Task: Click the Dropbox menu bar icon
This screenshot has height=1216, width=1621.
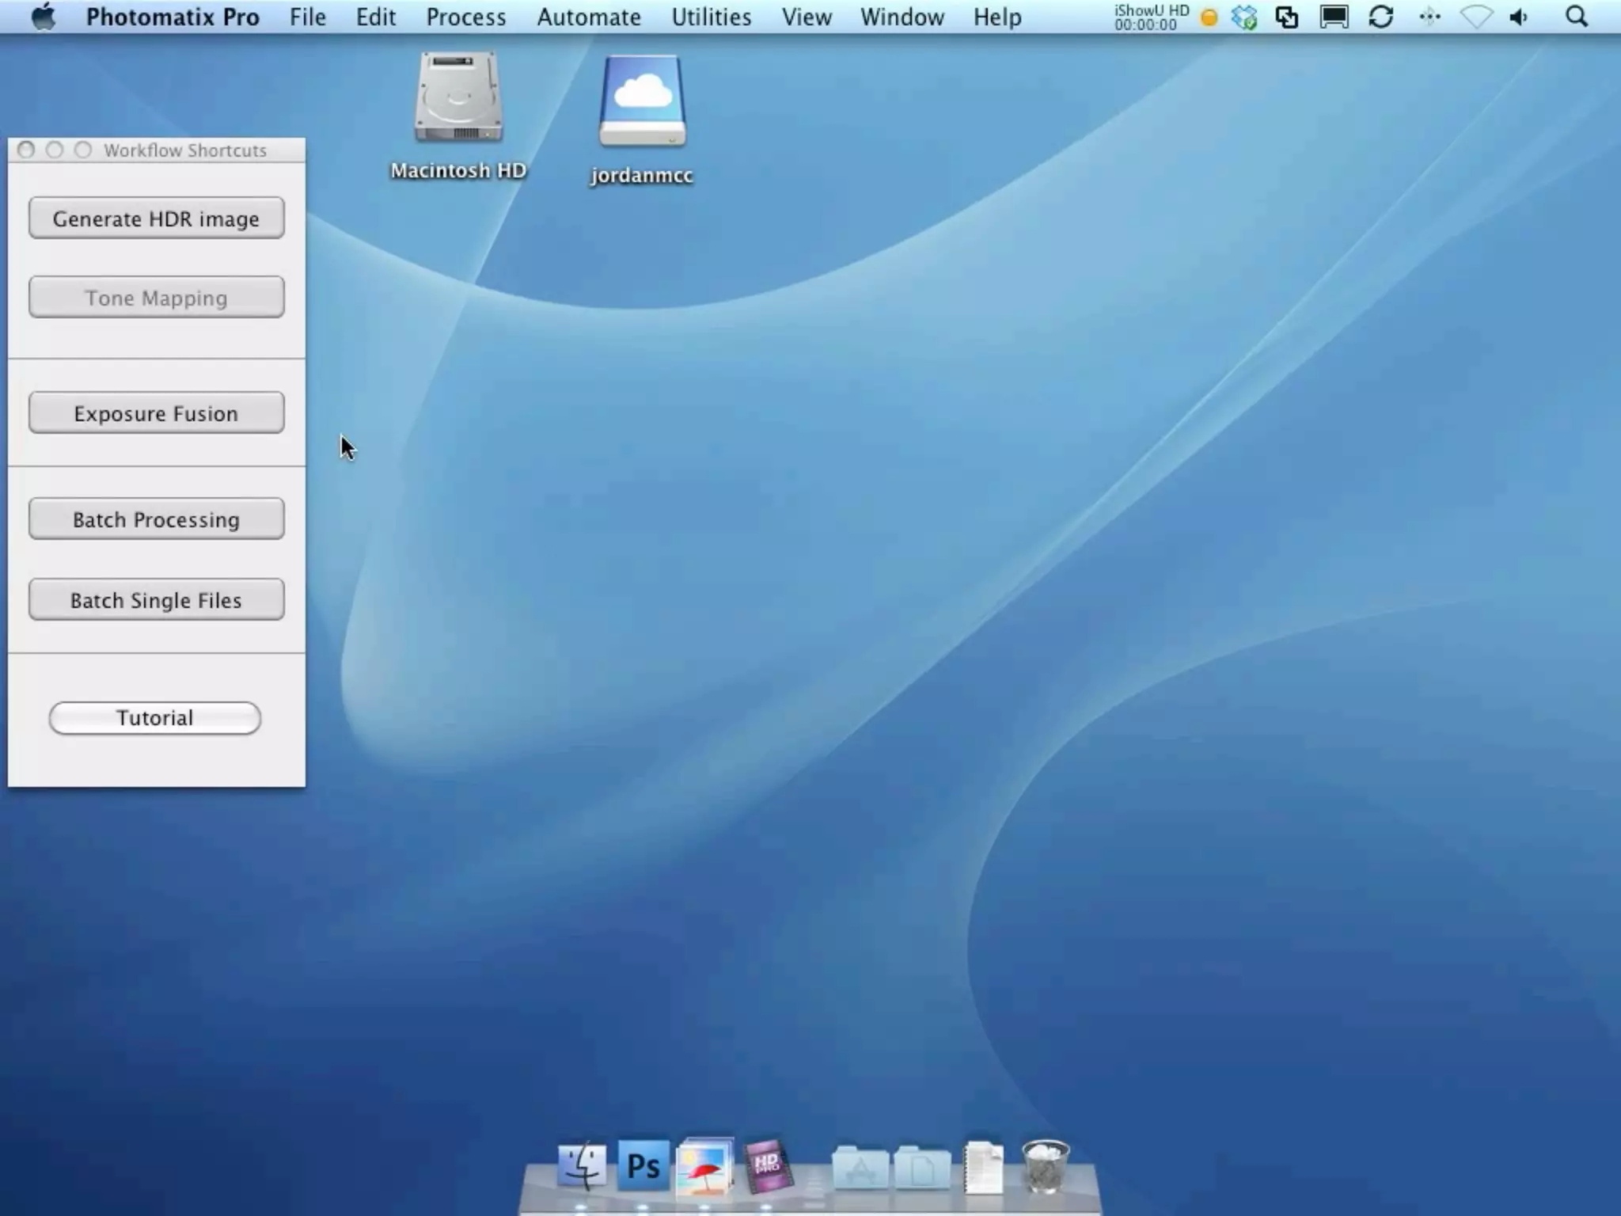Action: tap(1244, 17)
